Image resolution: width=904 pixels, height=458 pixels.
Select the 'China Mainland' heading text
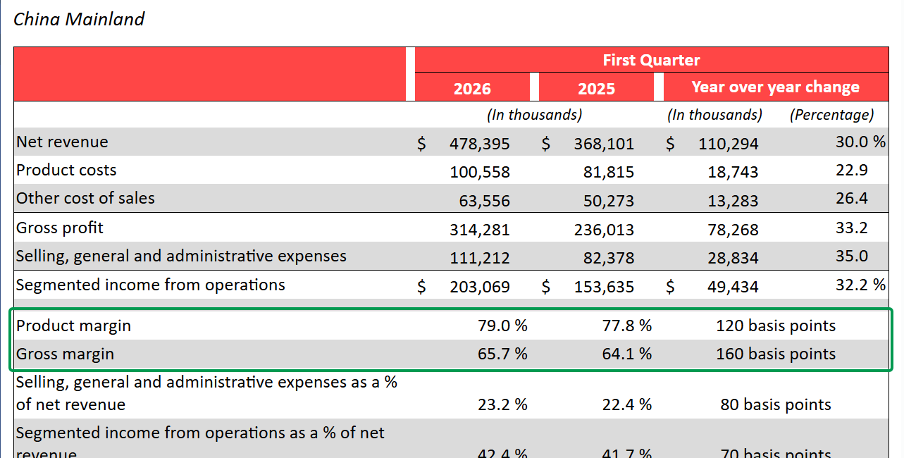pyautogui.click(x=79, y=19)
